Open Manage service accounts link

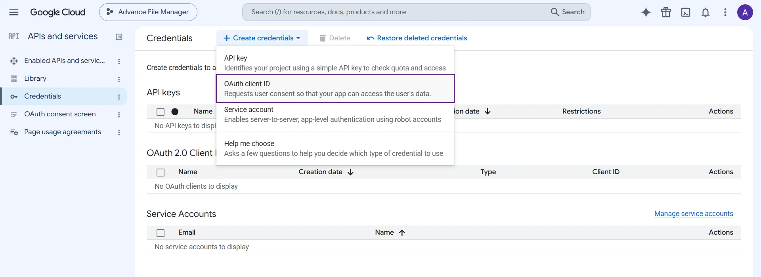(x=694, y=214)
